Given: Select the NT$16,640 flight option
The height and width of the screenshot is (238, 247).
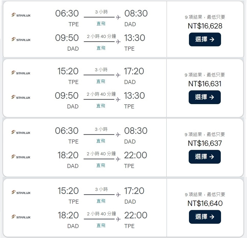Looking at the screenshot, I should point(205,217).
